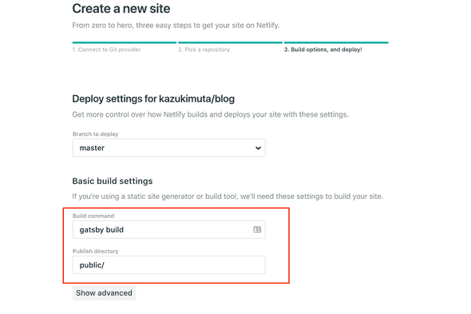Screen dimensions: 471x314
Task: Click the progress bar above step one
Action: click(125, 42)
